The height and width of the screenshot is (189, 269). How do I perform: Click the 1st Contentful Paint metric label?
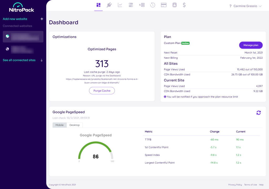pos(157,147)
